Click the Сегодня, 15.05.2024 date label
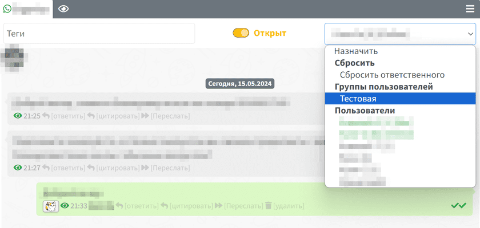The image size is (480, 228). 239,84
